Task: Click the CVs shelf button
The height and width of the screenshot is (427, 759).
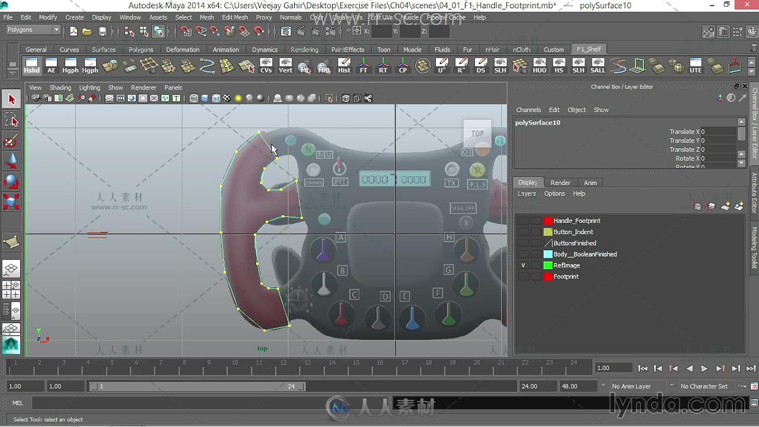Action: click(x=266, y=66)
